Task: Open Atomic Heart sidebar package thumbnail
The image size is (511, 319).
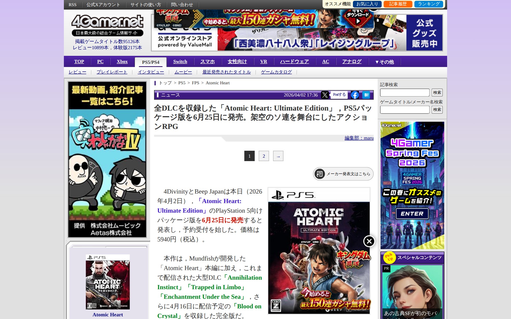Action: (x=108, y=282)
